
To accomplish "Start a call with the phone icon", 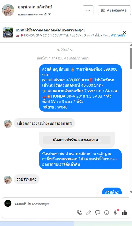I will 79,213.
